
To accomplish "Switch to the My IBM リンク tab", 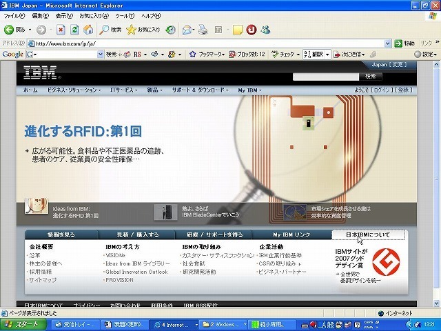I will [291, 234].
